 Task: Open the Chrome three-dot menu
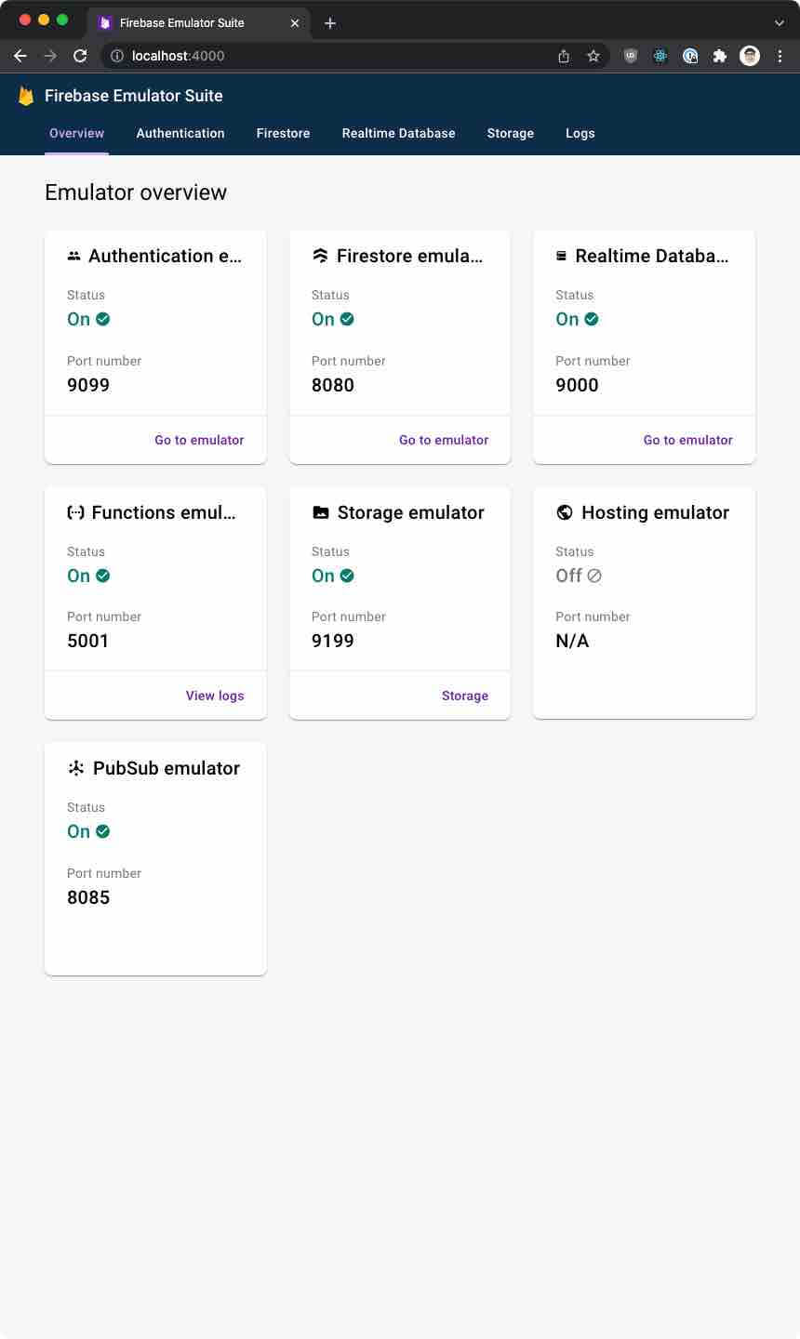click(x=780, y=56)
